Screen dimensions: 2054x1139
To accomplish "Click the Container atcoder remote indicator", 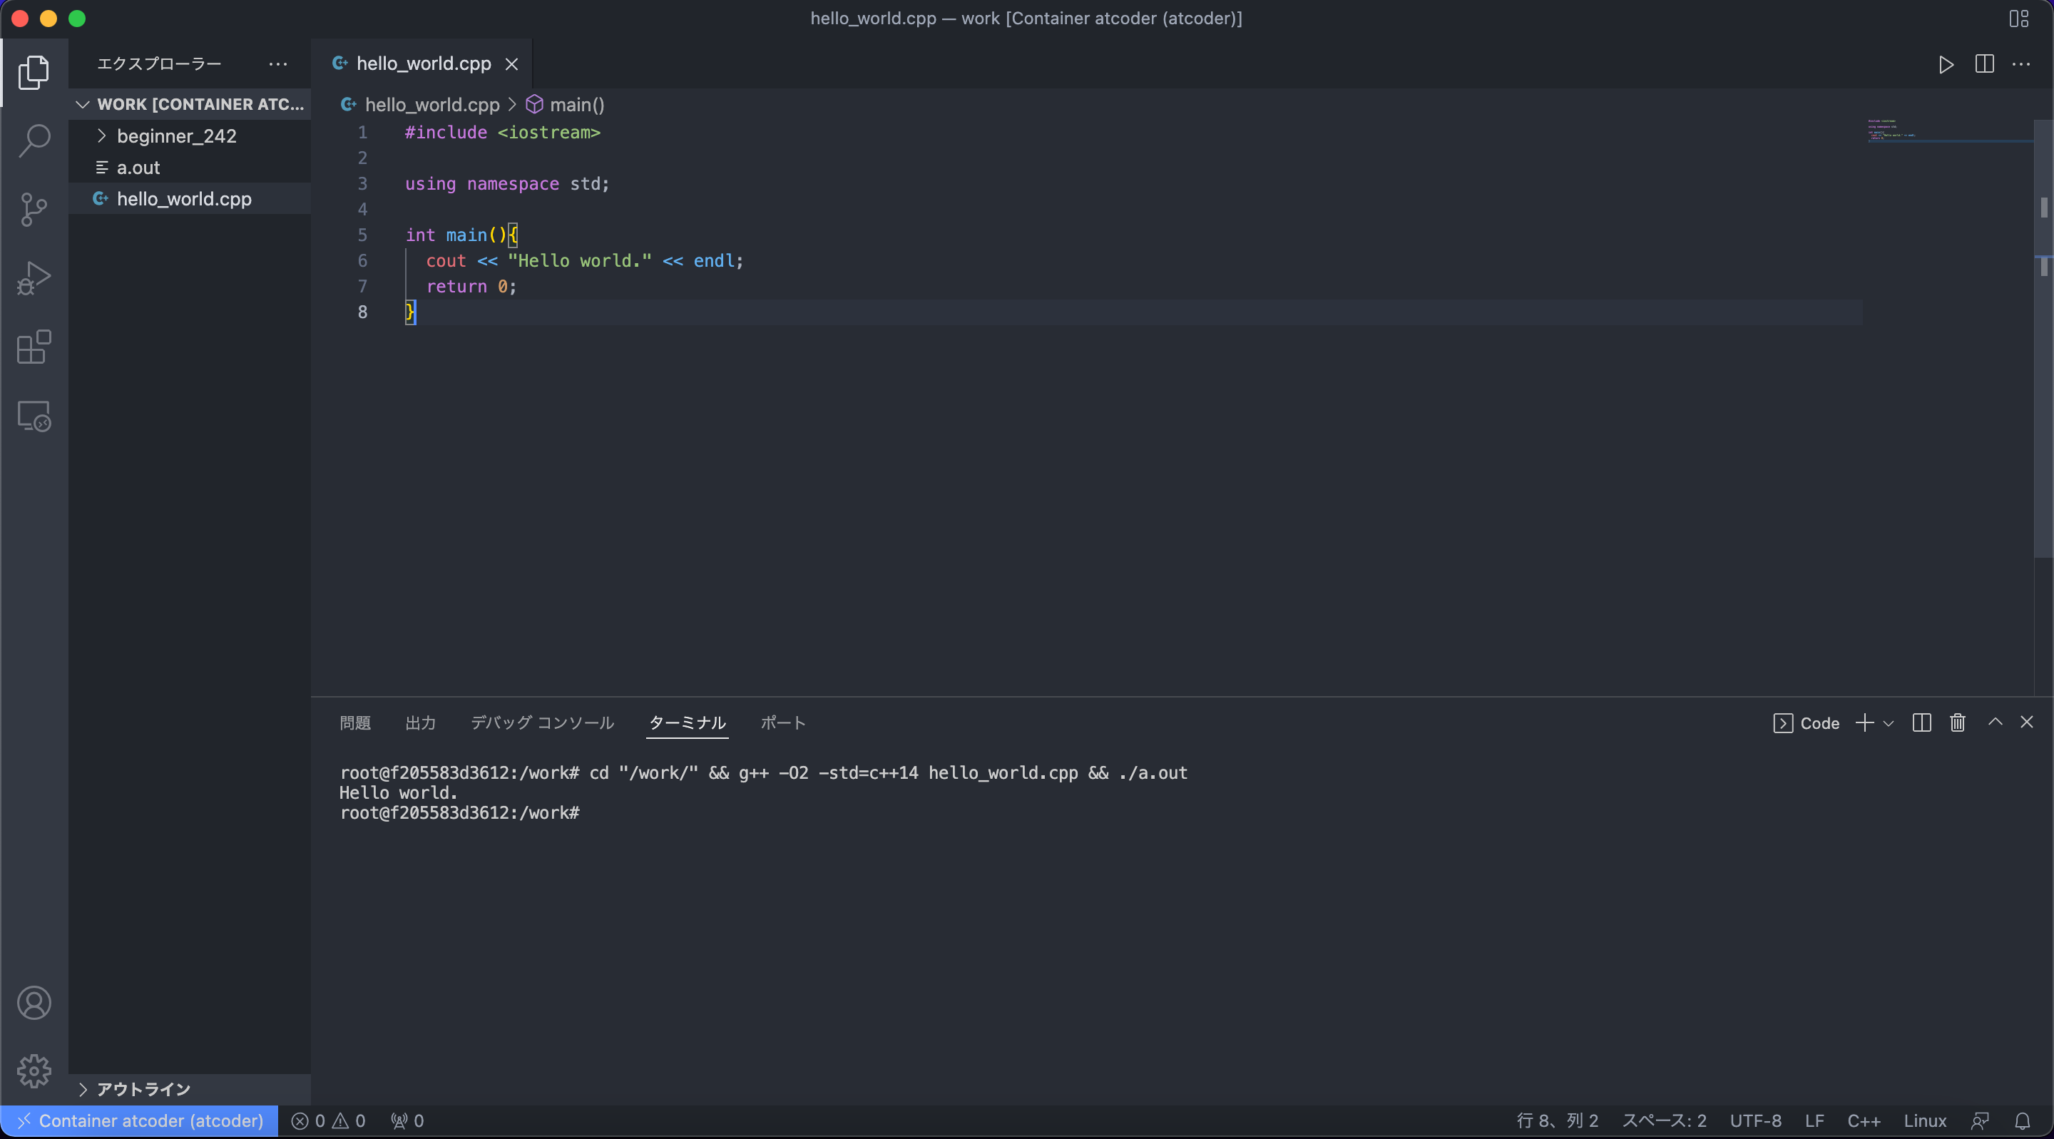I will 140,1120.
